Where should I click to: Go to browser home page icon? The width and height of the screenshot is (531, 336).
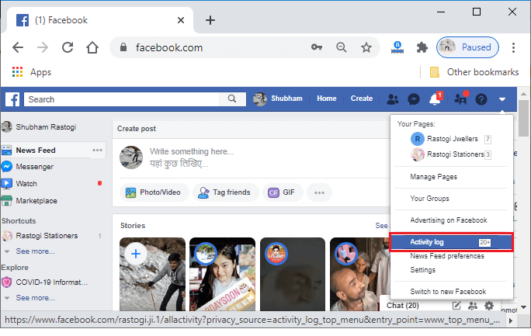(x=92, y=47)
